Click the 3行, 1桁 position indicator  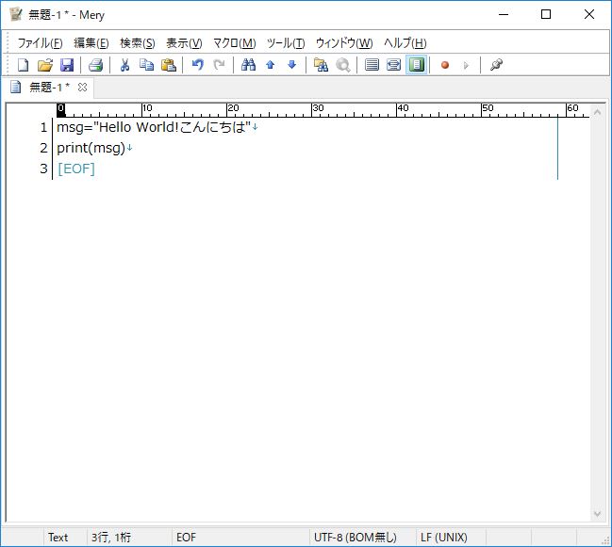point(111,538)
